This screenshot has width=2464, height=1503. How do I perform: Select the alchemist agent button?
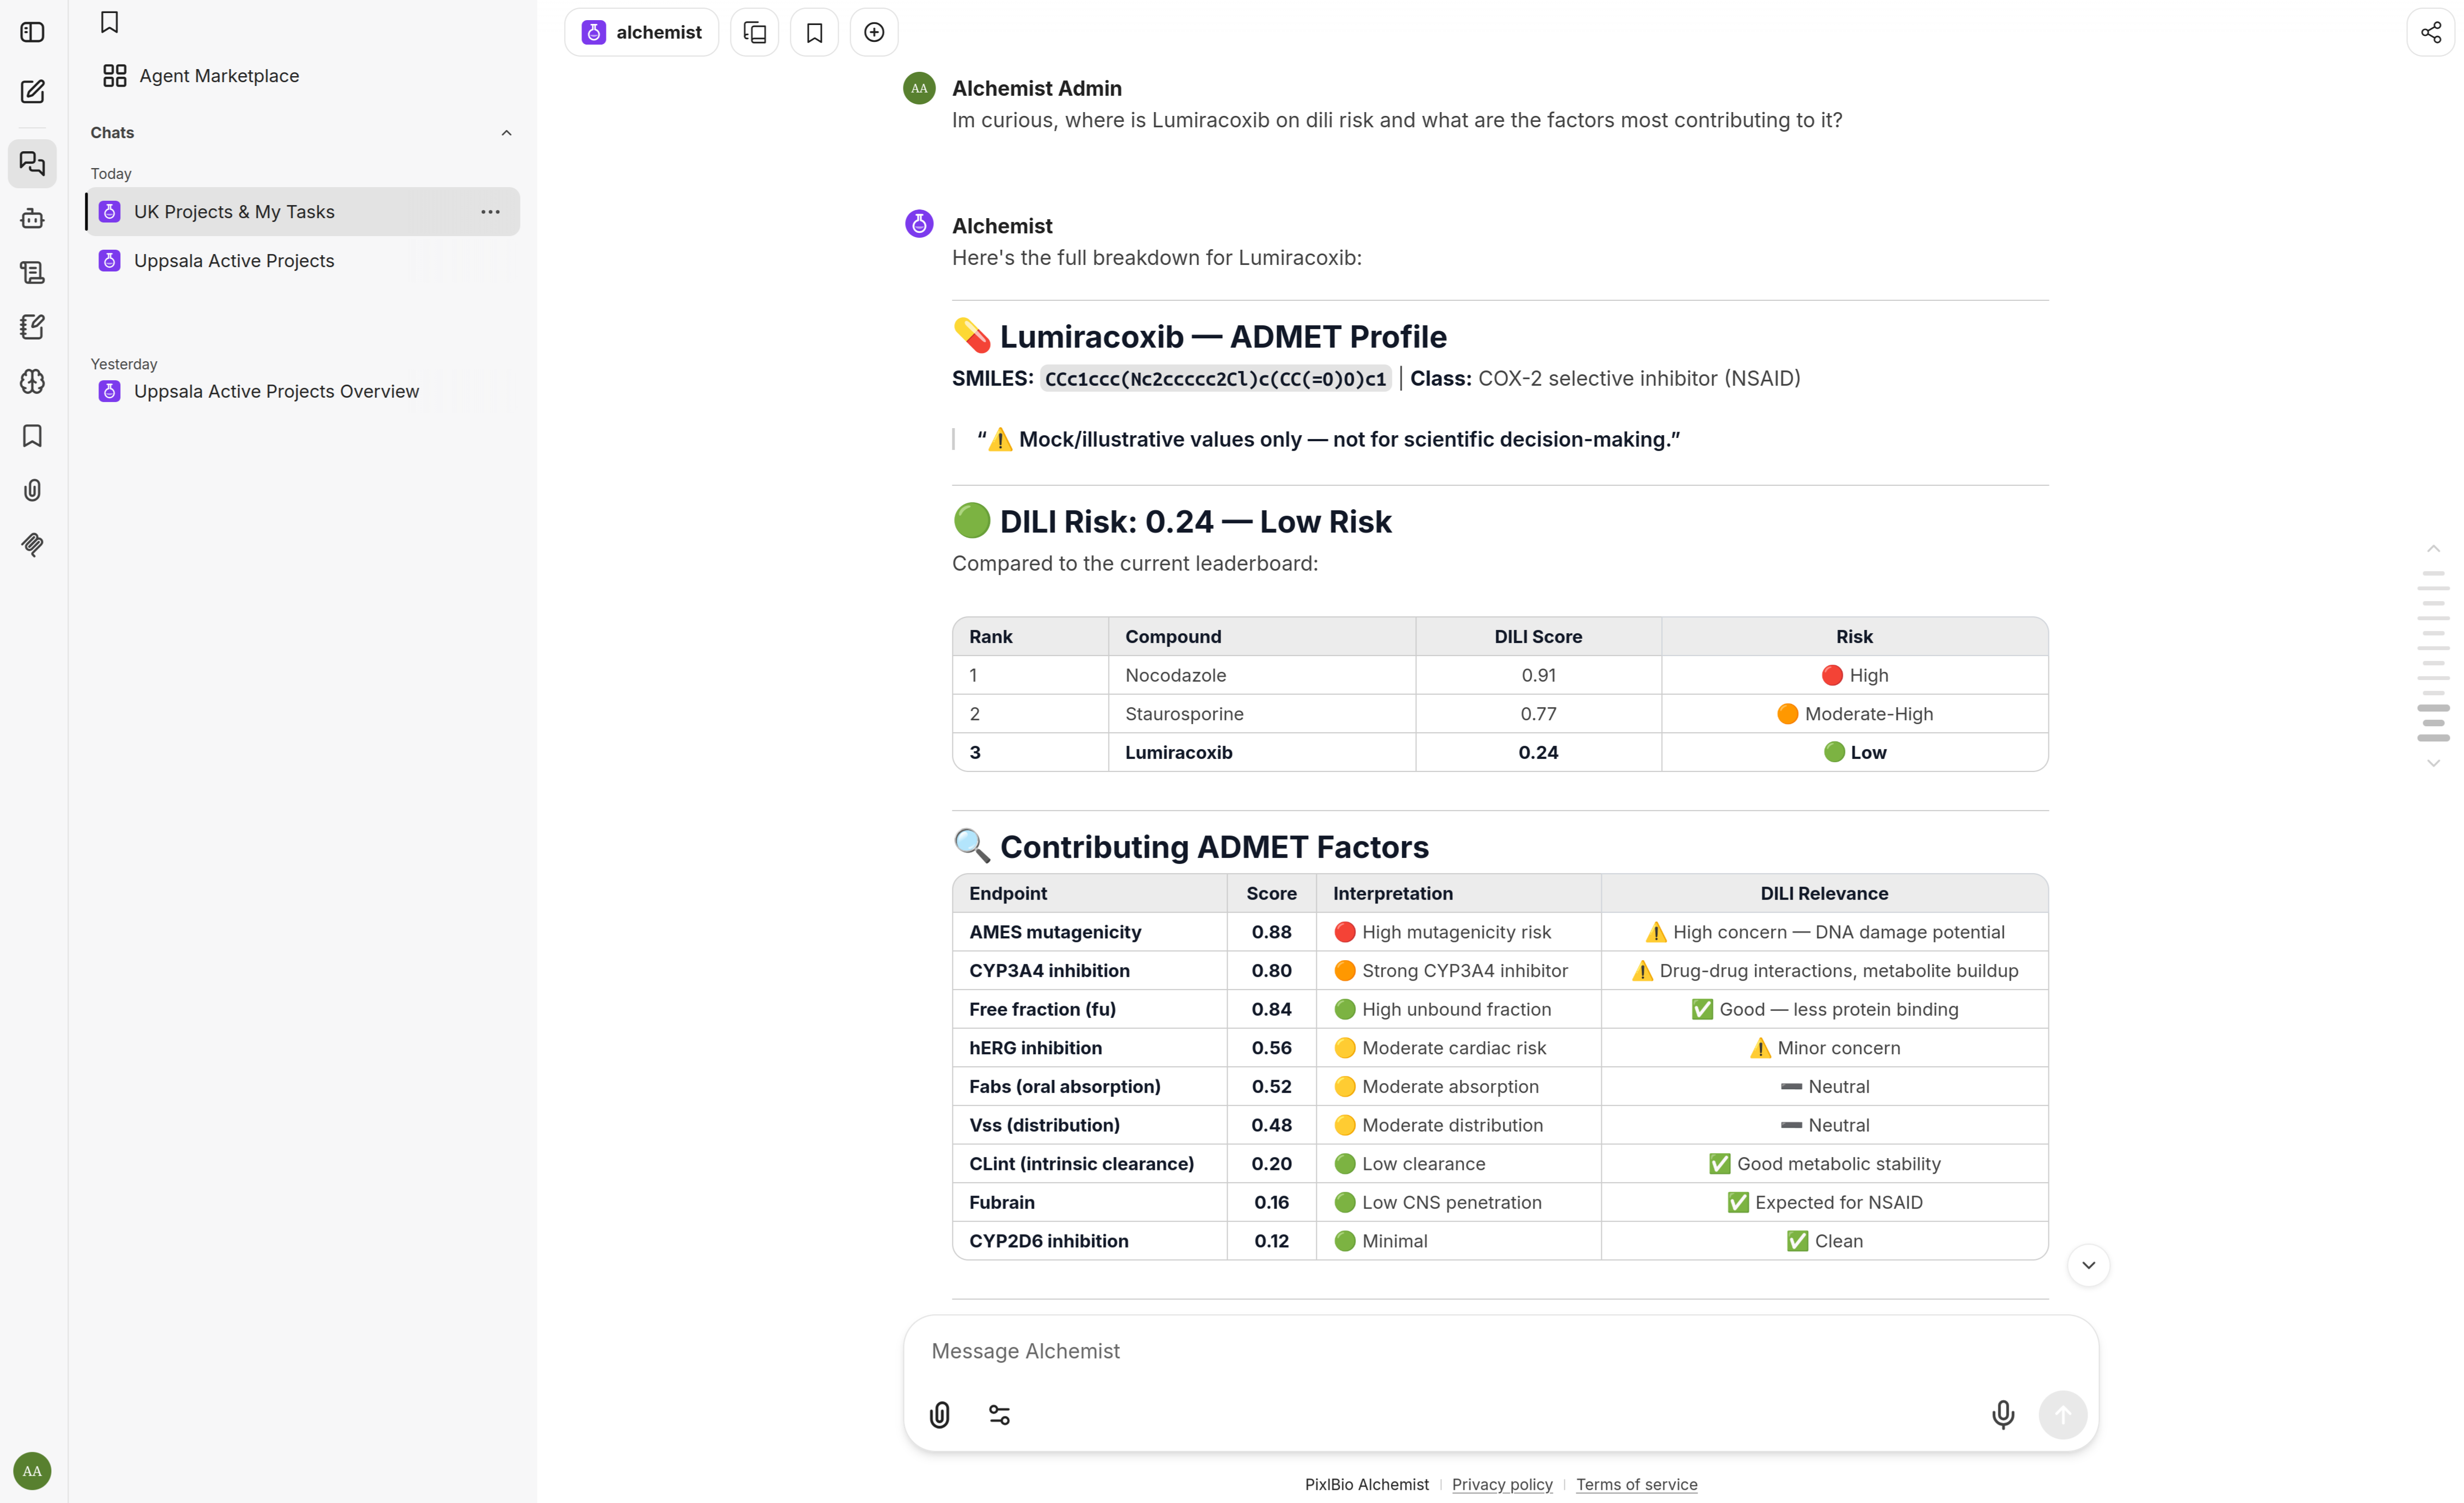click(642, 32)
